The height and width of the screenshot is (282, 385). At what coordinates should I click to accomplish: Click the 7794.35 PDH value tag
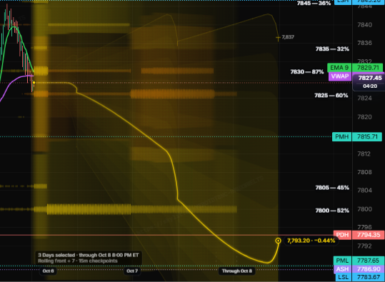coord(369,235)
